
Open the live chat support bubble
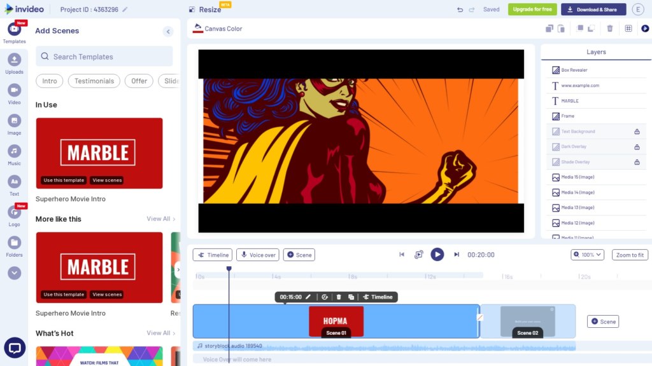pos(15,348)
